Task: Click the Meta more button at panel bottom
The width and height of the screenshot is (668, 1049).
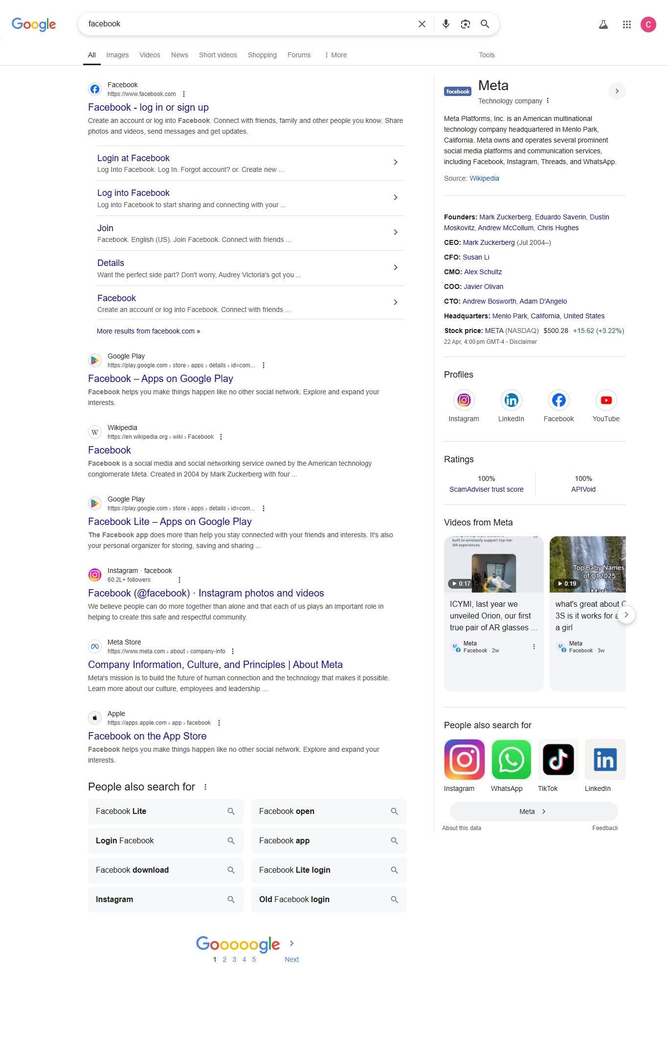Action: coord(534,811)
